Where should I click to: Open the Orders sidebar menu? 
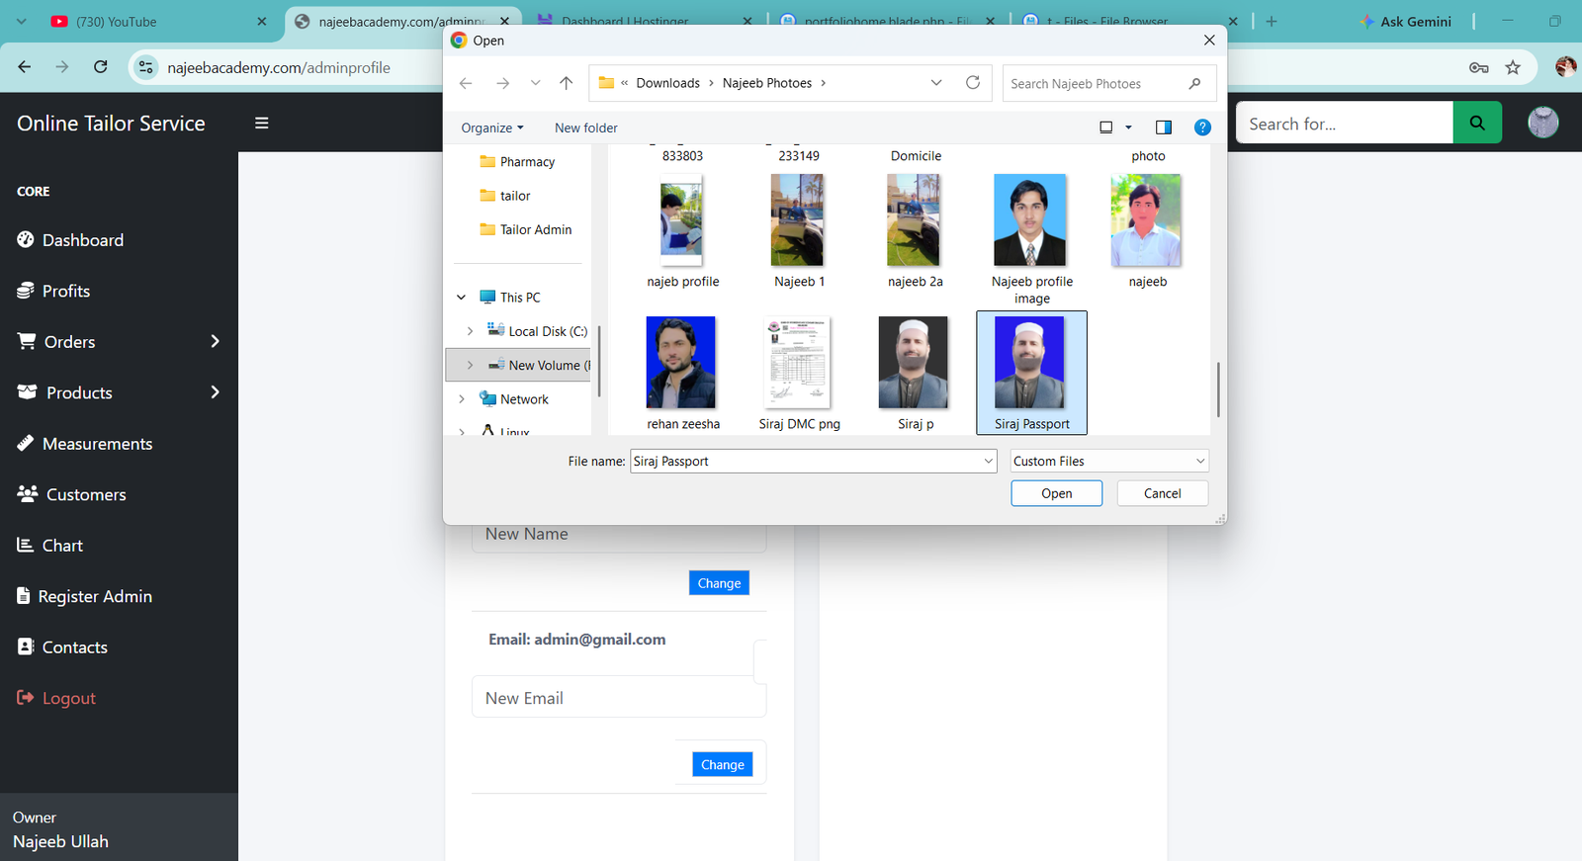(x=119, y=342)
